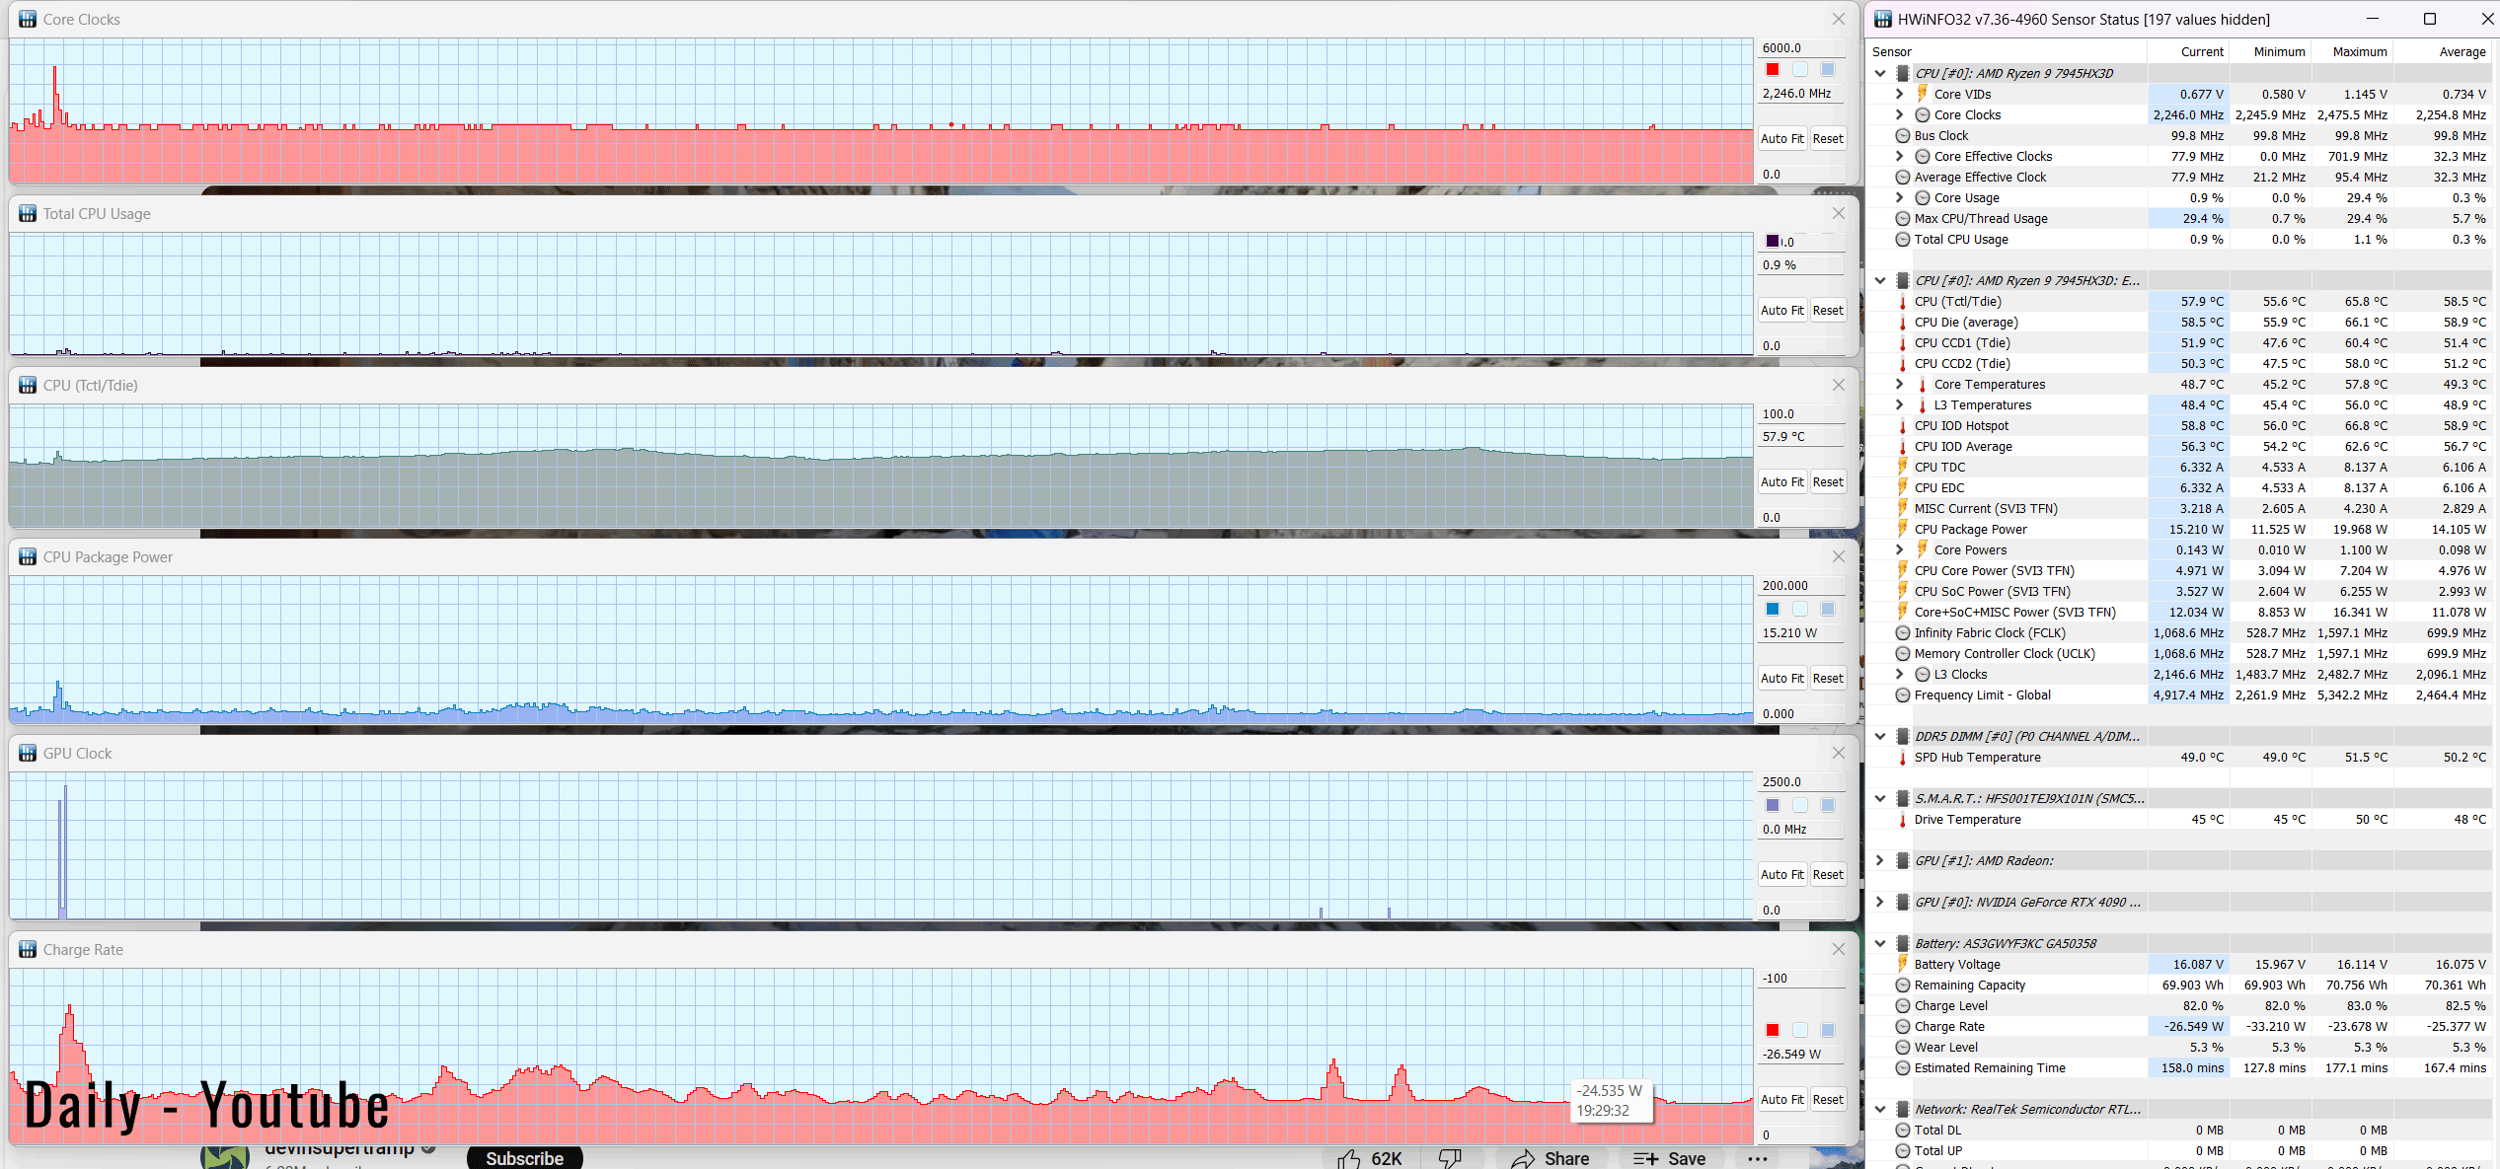Viewport: 2500px width, 1169px height.
Task: Close the Total CPU Usage graph window
Action: pyautogui.click(x=1839, y=213)
